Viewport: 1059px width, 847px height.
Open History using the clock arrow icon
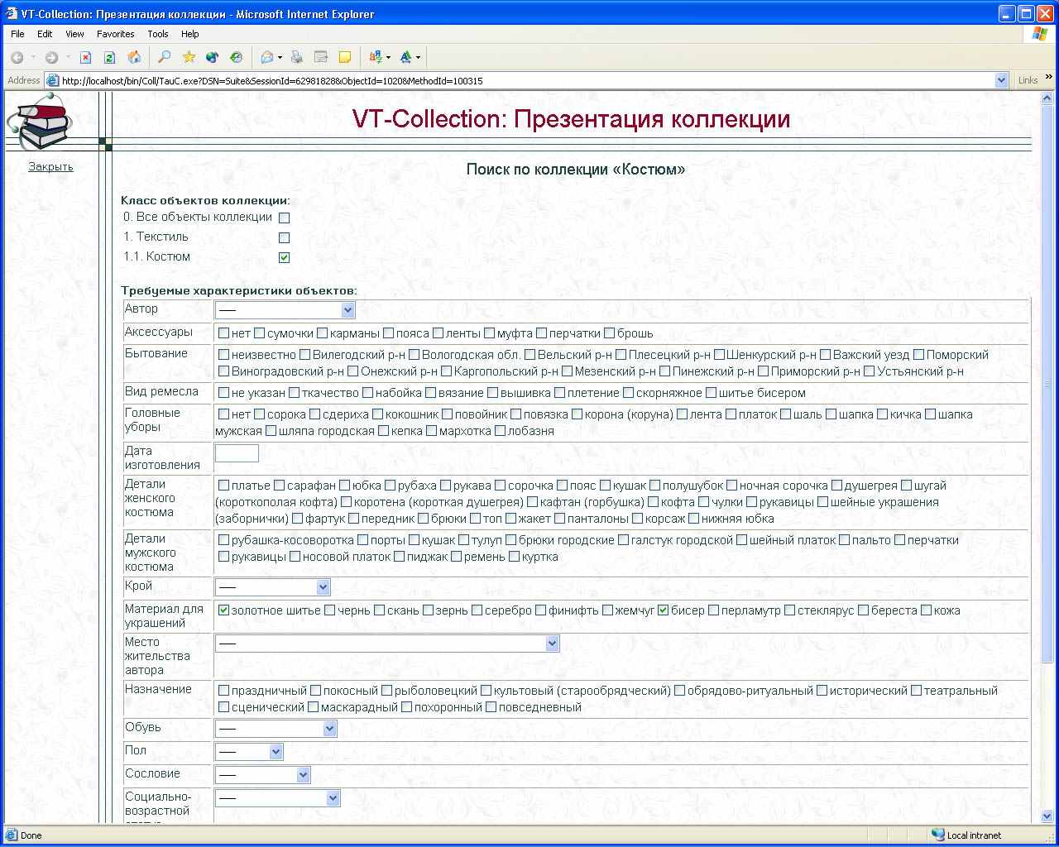(x=237, y=57)
